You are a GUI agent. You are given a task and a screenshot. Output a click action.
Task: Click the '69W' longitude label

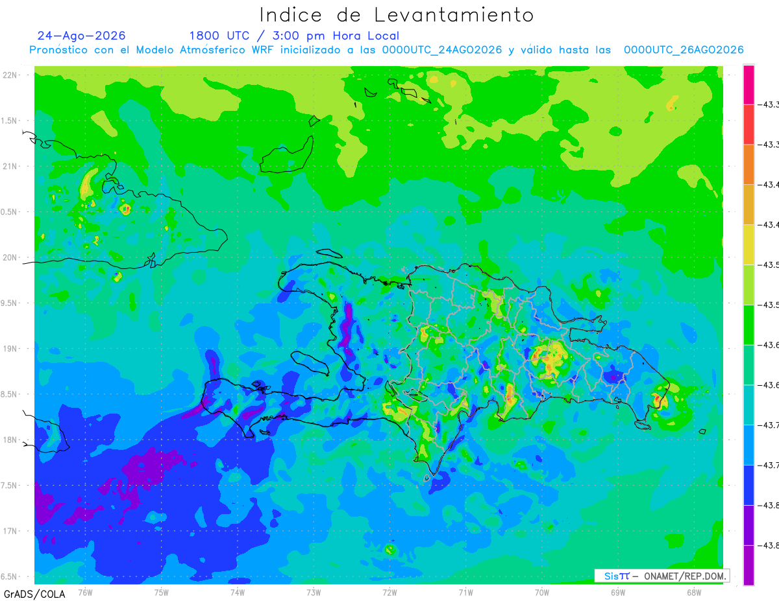[x=618, y=591]
